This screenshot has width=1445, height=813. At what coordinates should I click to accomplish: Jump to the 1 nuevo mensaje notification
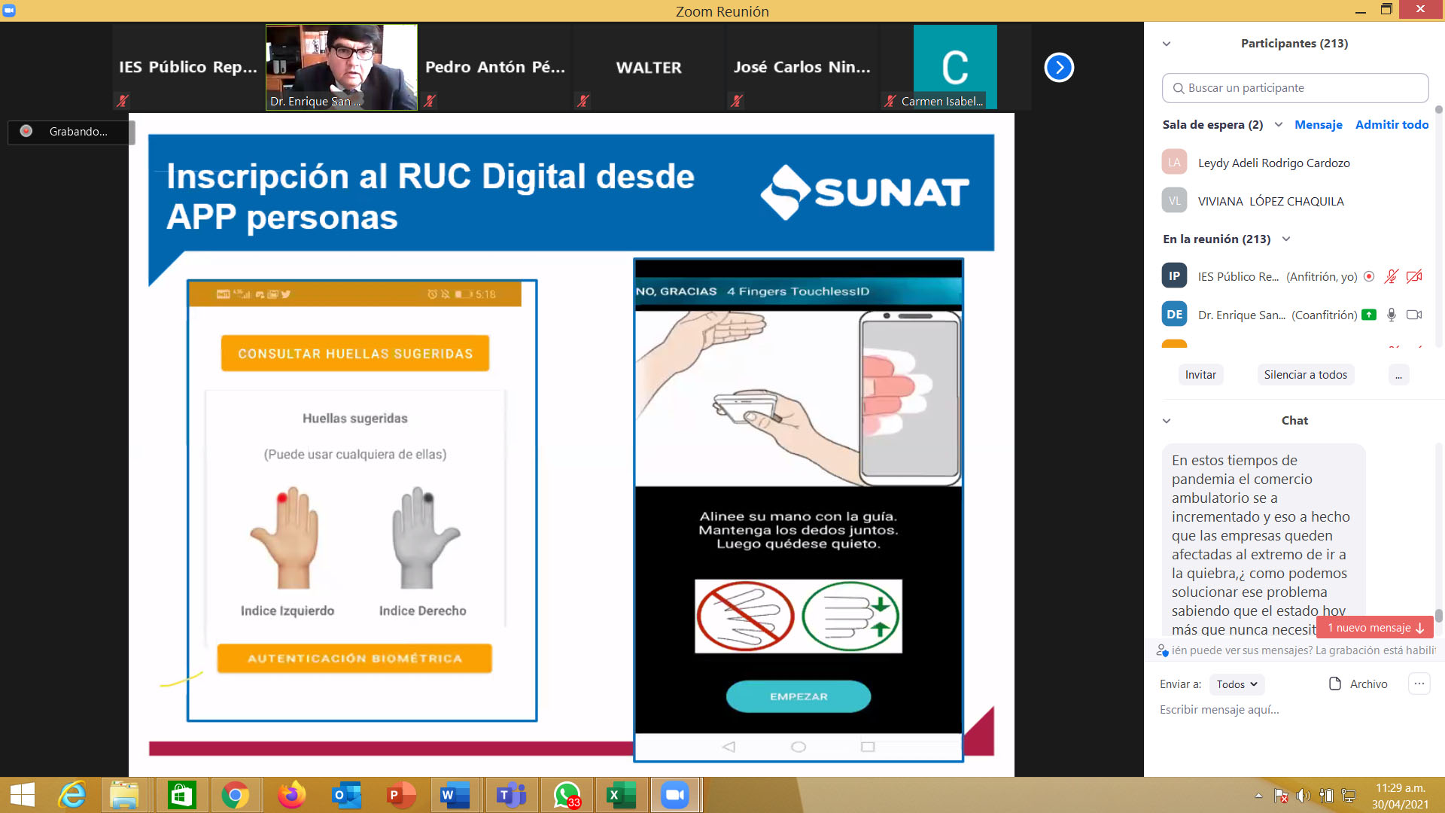click(1374, 628)
